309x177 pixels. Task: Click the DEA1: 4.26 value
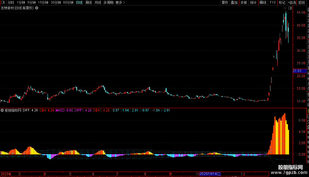pyautogui.click(x=101, y=110)
